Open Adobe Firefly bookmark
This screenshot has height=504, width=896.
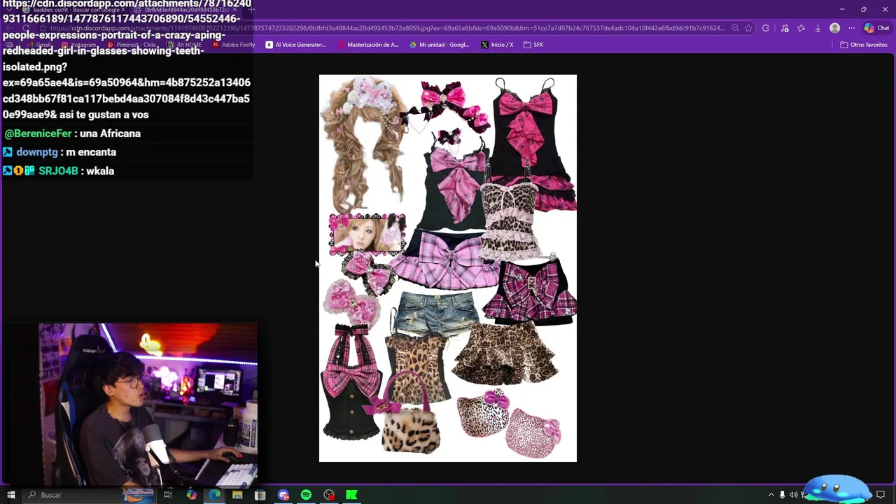pos(233,45)
